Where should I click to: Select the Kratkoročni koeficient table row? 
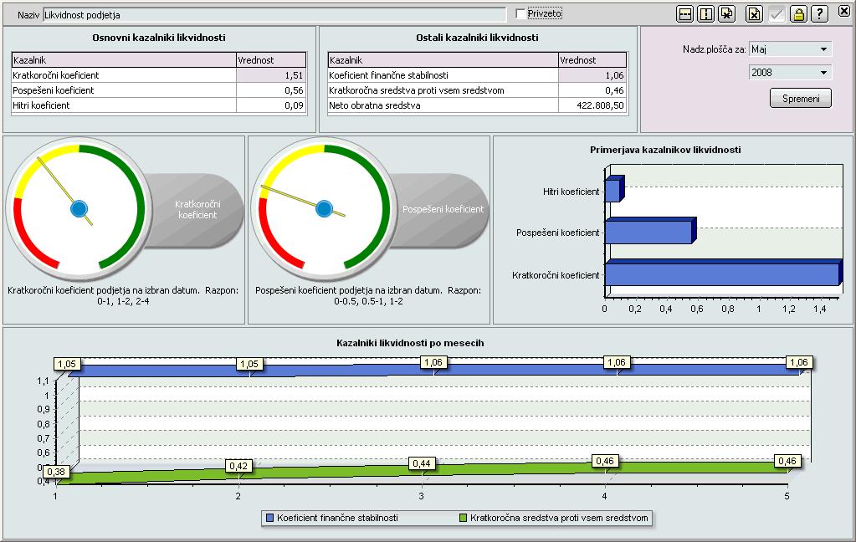pos(124,75)
